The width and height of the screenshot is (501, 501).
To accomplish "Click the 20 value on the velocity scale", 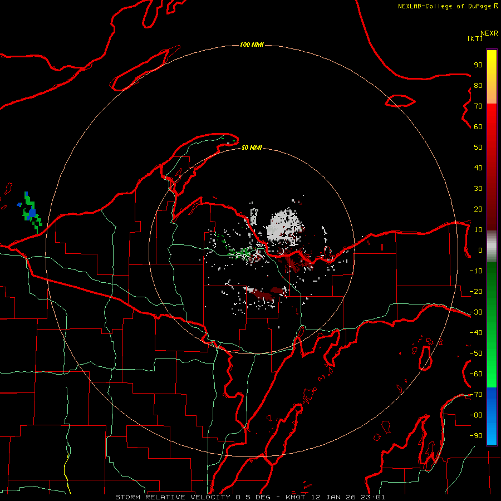I will coord(478,209).
